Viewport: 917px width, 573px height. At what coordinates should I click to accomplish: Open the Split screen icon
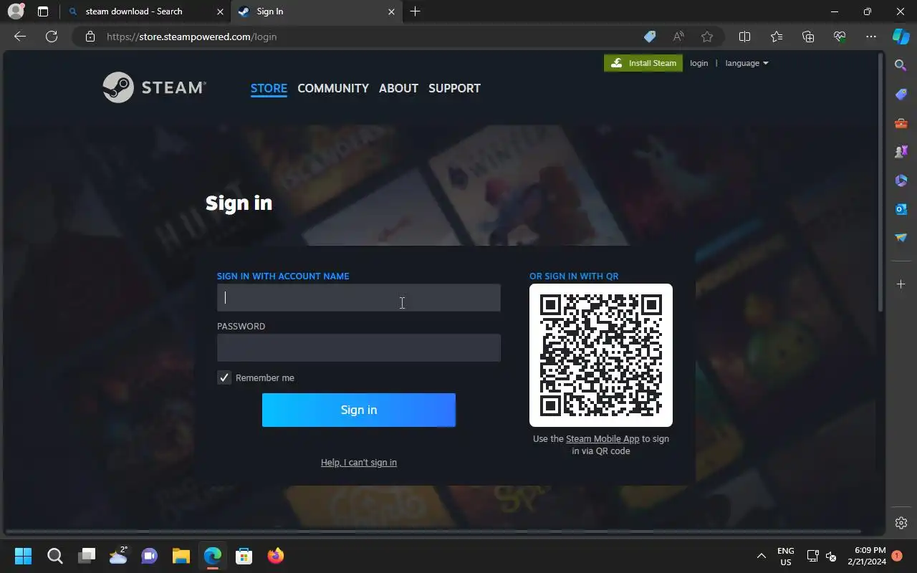click(x=744, y=37)
